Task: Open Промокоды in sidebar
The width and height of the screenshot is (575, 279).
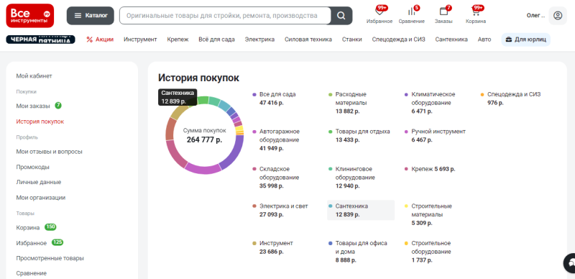Action: point(32,167)
